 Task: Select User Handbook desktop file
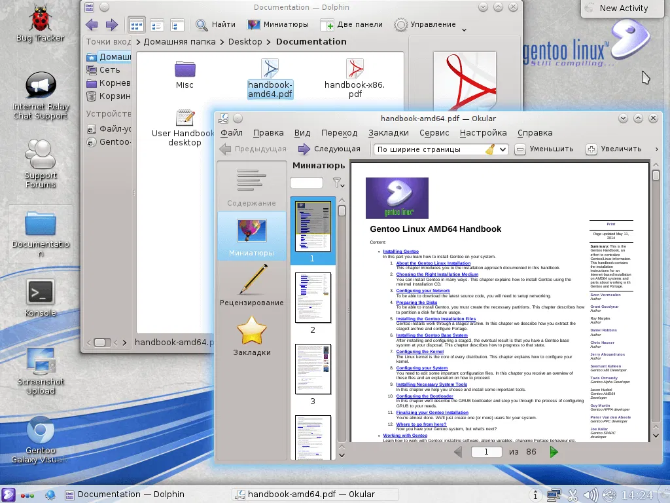click(185, 128)
